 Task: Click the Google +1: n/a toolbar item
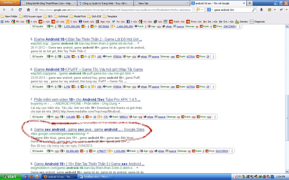click(x=145, y=21)
